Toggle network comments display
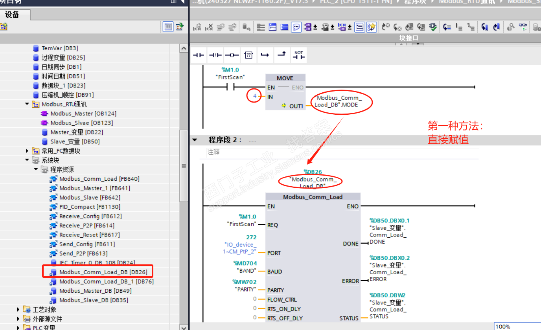Screen dimensions: 541x330 [x=359, y=27]
